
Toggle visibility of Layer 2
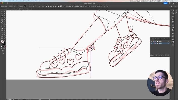(x=151, y=43)
